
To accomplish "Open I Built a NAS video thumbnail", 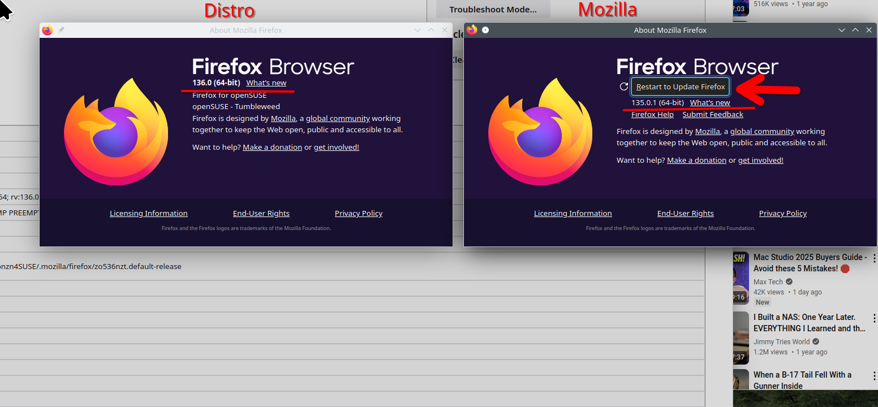I will tap(741, 337).
